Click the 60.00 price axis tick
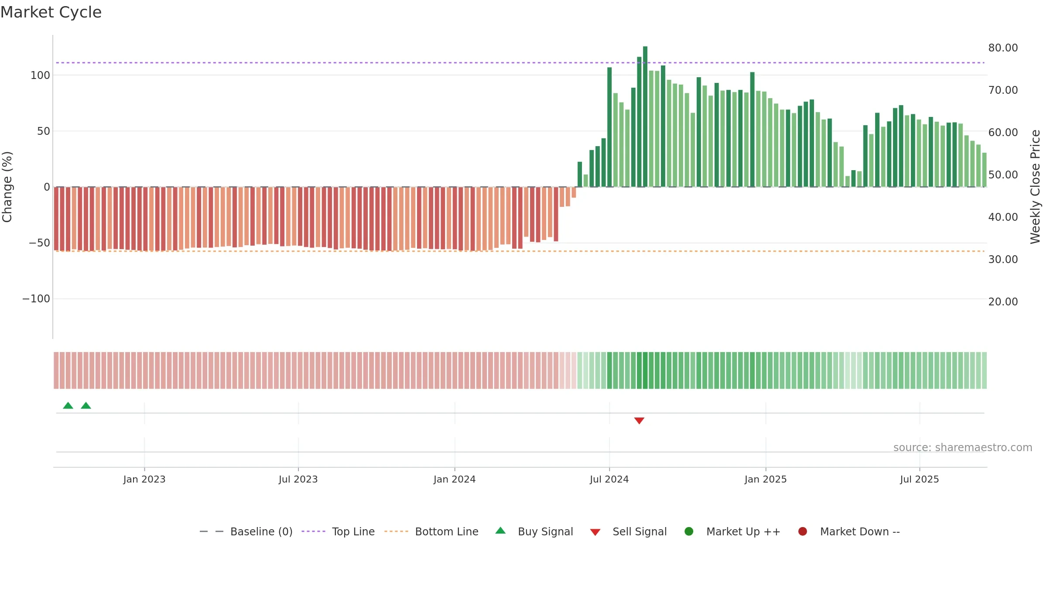The width and height of the screenshot is (1047, 589). point(1003,133)
